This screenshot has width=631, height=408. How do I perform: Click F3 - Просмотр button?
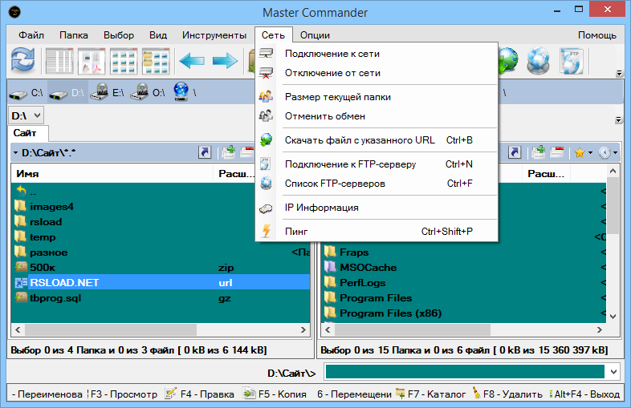pos(122,394)
